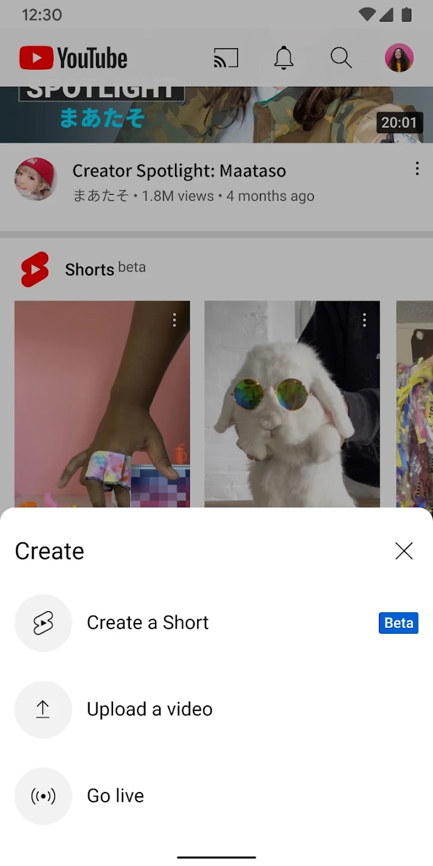433x866 pixels.
Task: Open the account profile avatar
Action: click(399, 58)
